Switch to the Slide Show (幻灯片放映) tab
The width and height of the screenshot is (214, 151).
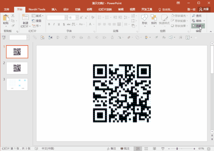click(105, 9)
